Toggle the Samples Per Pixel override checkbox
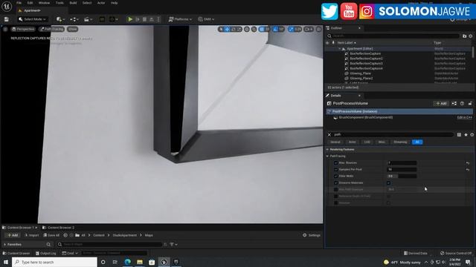The width and height of the screenshot is (476, 267). coord(335,170)
